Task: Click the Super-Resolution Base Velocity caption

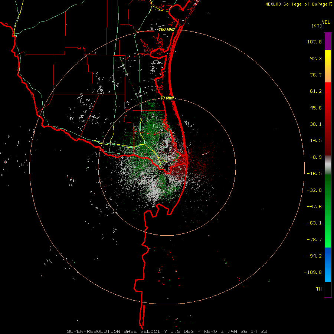Action: [x=167, y=331]
